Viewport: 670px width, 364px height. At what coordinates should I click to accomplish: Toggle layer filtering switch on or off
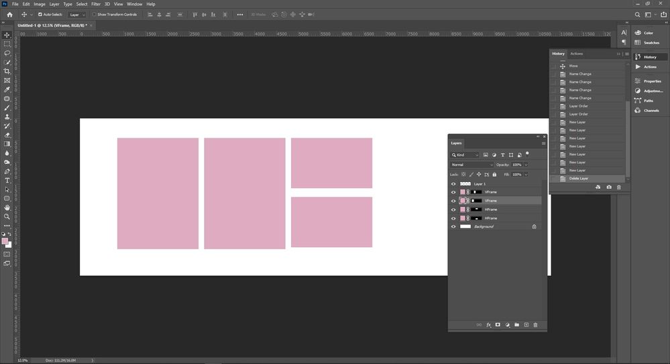(527, 154)
